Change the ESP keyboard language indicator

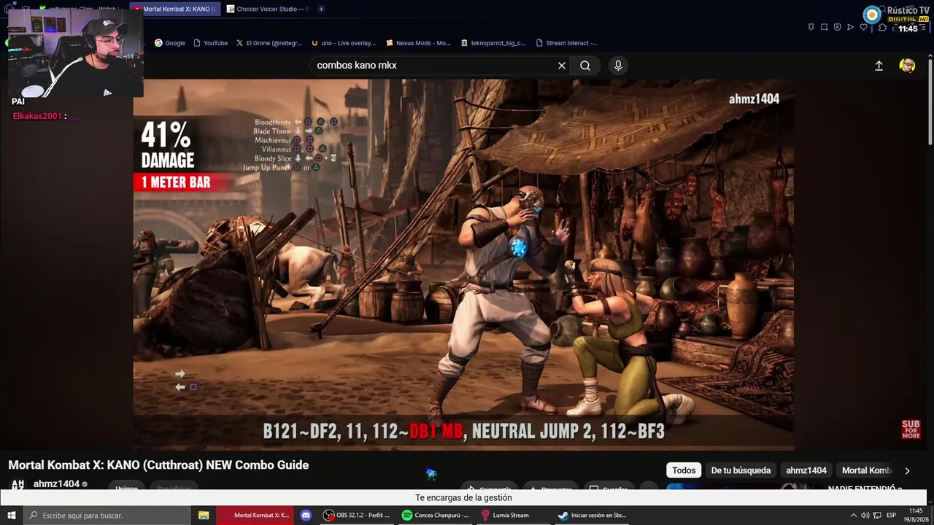(892, 516)
